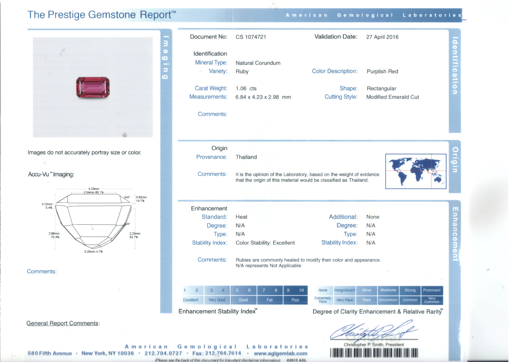Click 'Images do not accurately portray size' note
The image size is (511, 362).
(x=84, y=153)
